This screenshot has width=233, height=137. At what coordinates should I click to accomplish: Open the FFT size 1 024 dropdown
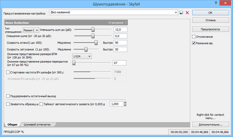82,56
